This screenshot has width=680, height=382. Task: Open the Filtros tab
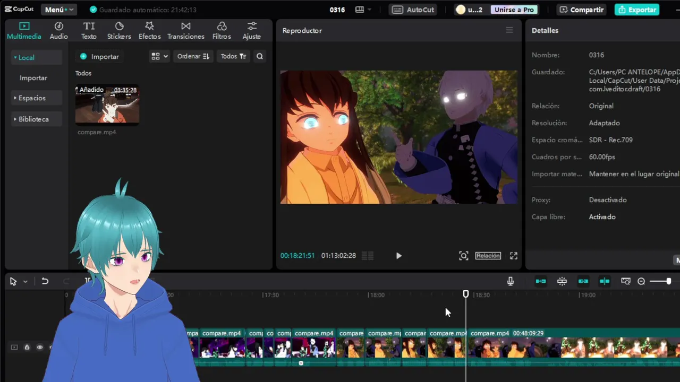[222, 31]
